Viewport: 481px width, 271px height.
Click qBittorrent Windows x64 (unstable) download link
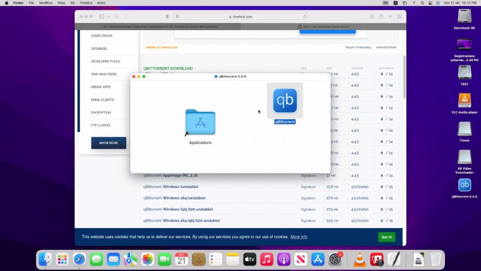click(174, 198)
